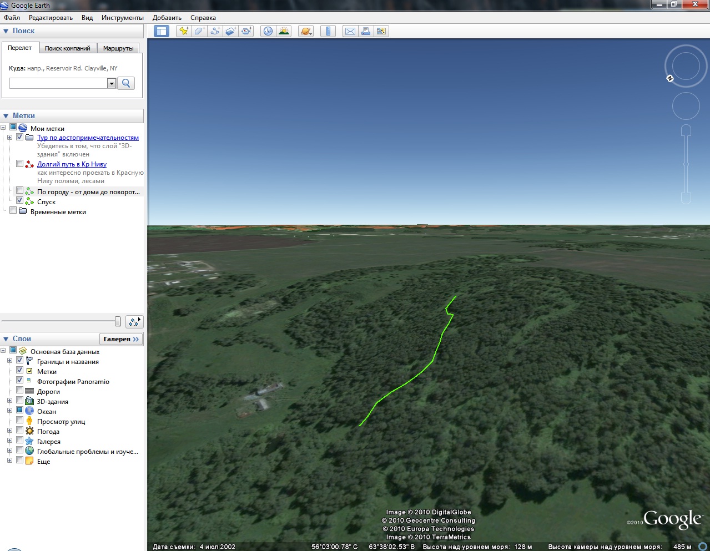
Task: Turn on the Просмотр улиц layer
Action: click(20, 420)
